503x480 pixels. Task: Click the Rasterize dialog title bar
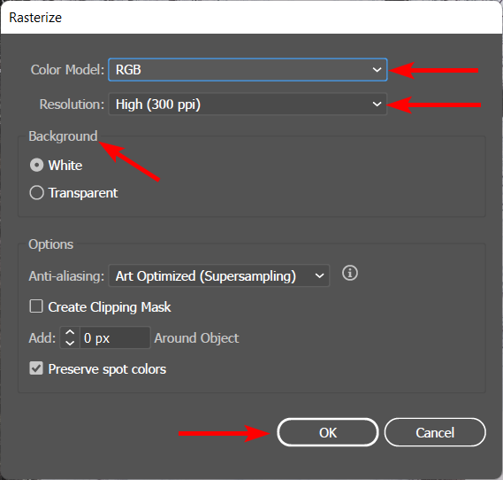point(251,18)
